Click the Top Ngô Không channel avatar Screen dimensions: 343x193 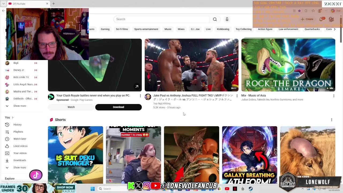click(148, 97)
